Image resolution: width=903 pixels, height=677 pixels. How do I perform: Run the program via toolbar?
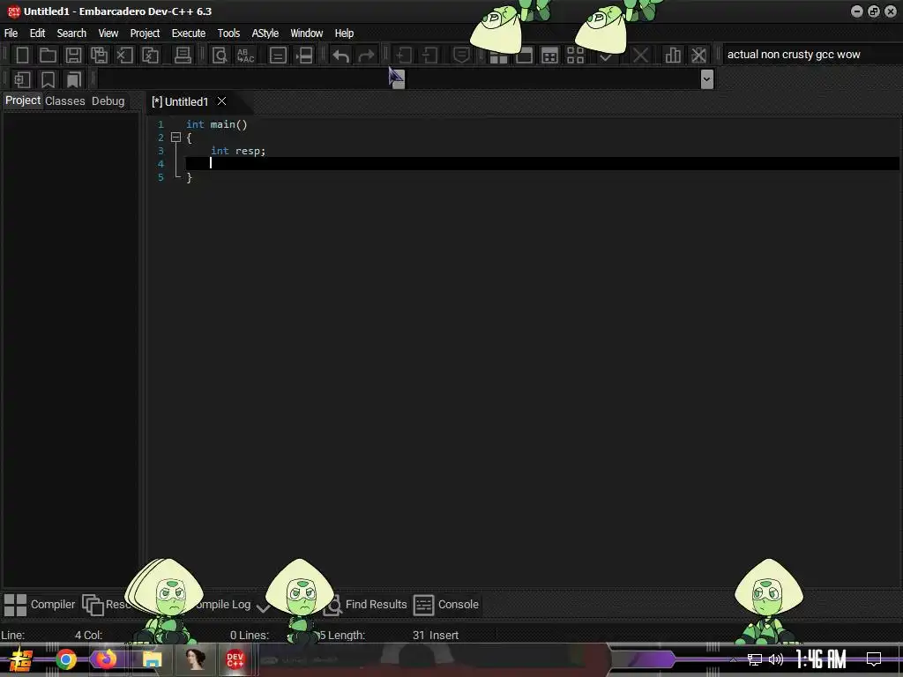click(x=524, y=56)
